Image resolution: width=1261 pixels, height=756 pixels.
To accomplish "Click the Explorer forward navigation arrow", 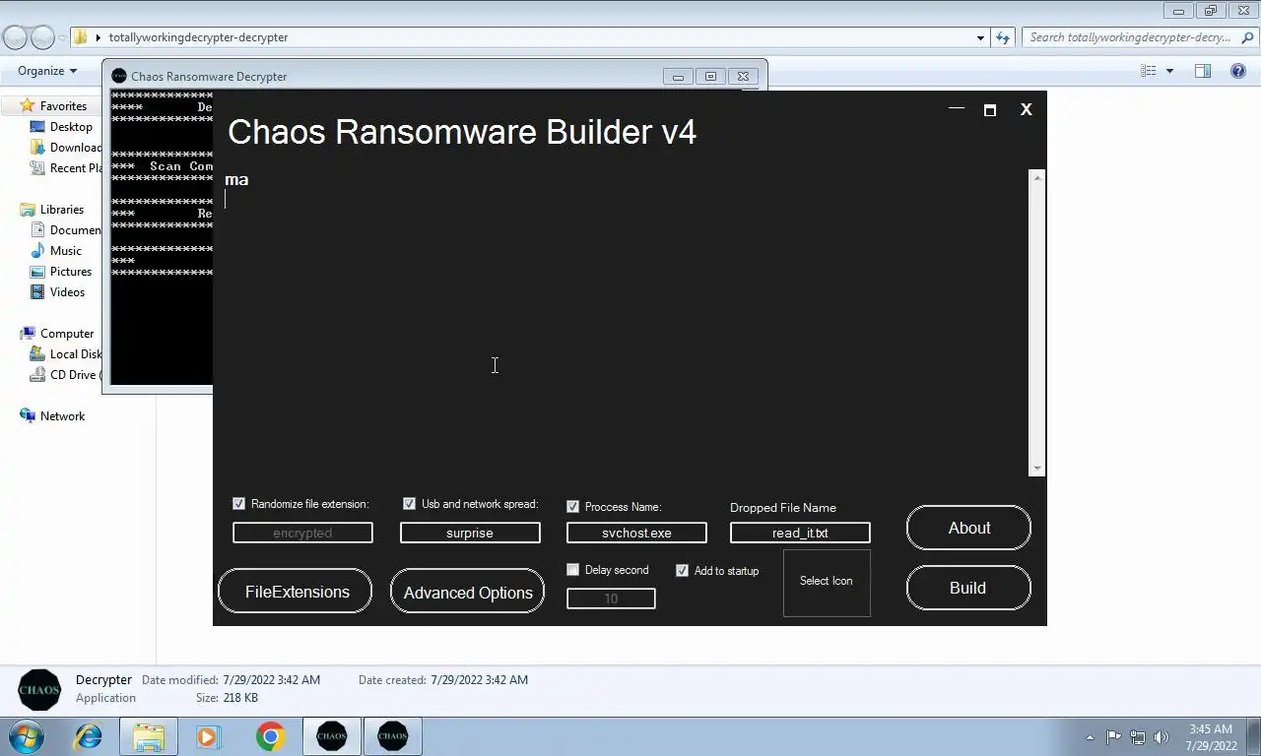I will (x=42, y=37).
